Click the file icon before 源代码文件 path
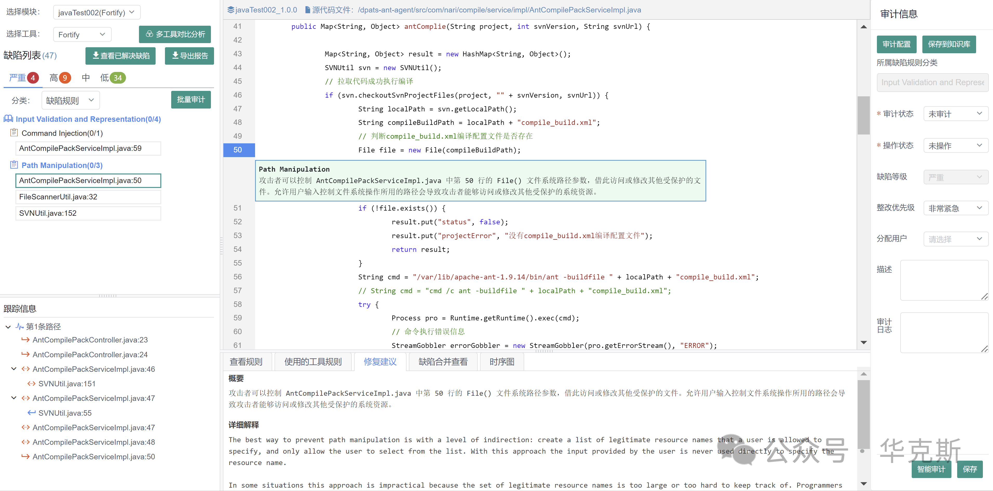This screenshot has width=993, height=491. click(x=307, y=10)
